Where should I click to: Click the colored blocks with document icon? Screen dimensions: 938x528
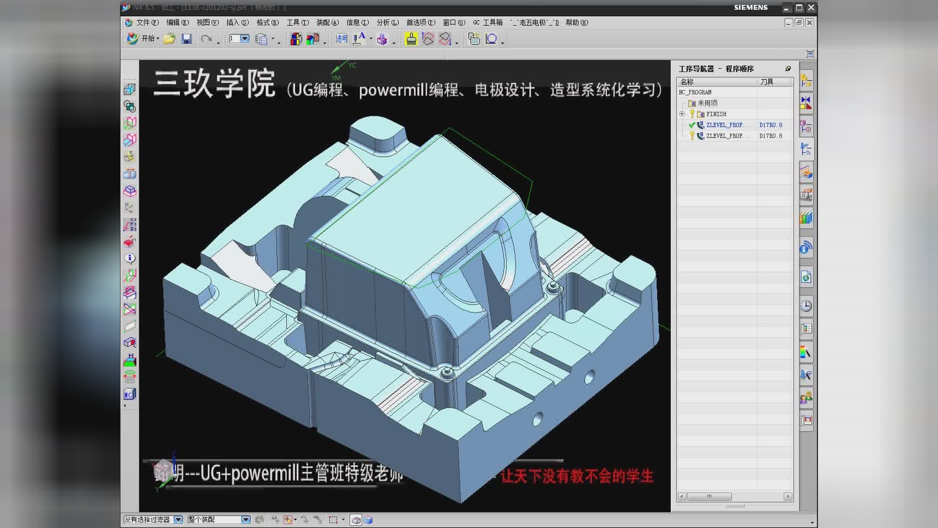(312, 39)
